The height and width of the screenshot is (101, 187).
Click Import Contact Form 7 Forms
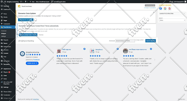tap(28, 35)
